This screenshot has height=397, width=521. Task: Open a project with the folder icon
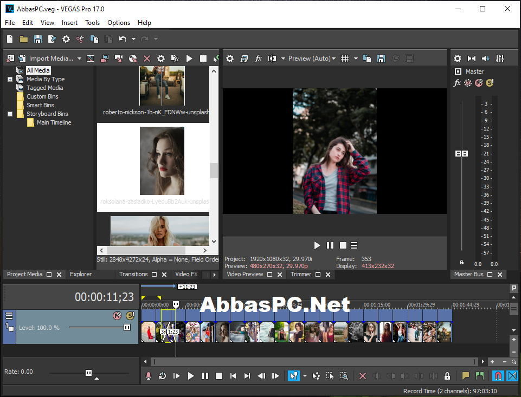point(24,39)
